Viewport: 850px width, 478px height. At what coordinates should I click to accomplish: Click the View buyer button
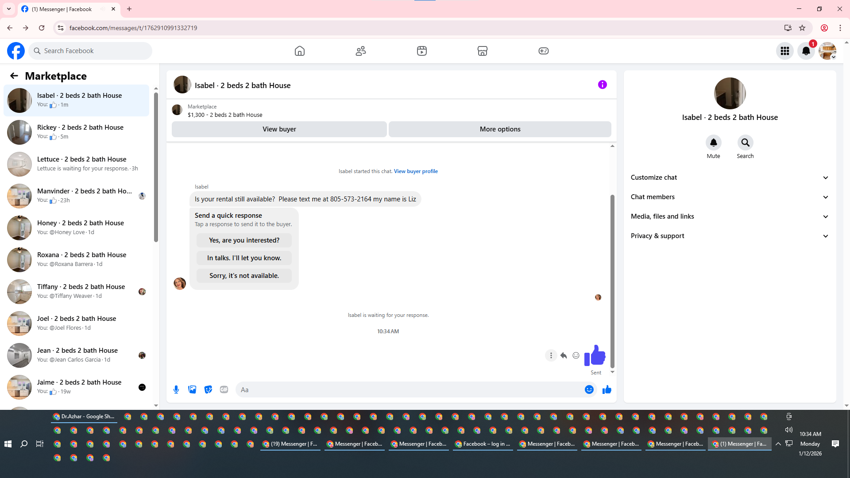point(279,129)
